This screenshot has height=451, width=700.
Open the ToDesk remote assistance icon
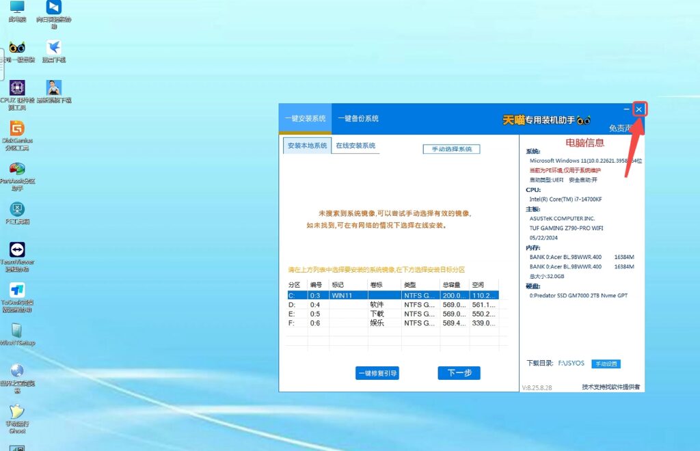point(17,290)
